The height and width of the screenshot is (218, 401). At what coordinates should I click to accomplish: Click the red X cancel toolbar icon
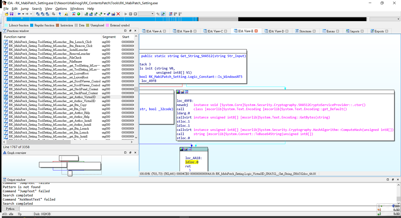coord(118,14)
